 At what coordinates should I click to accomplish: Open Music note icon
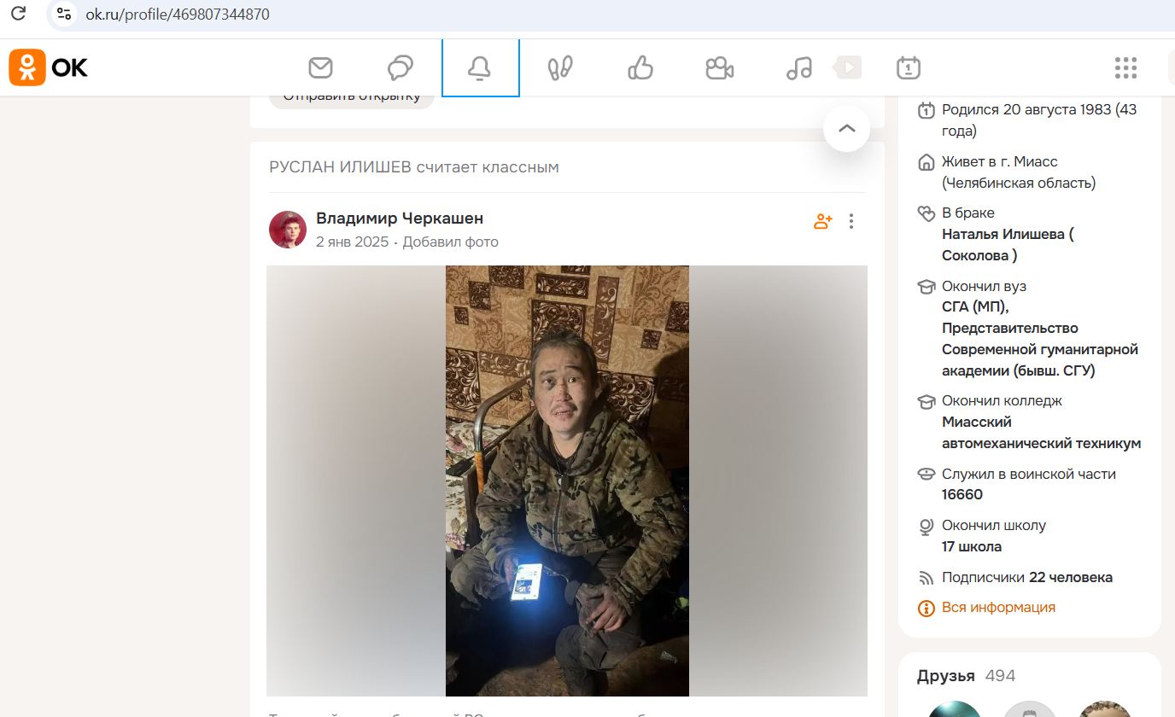tap(799, 67)
